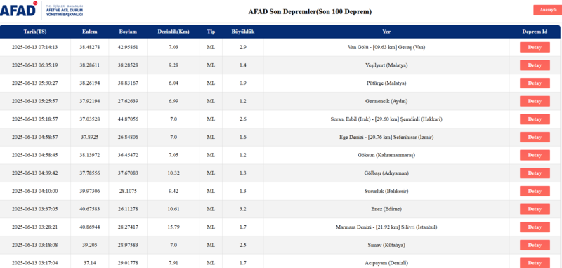Click the Tip column header

tap(211, 32)
